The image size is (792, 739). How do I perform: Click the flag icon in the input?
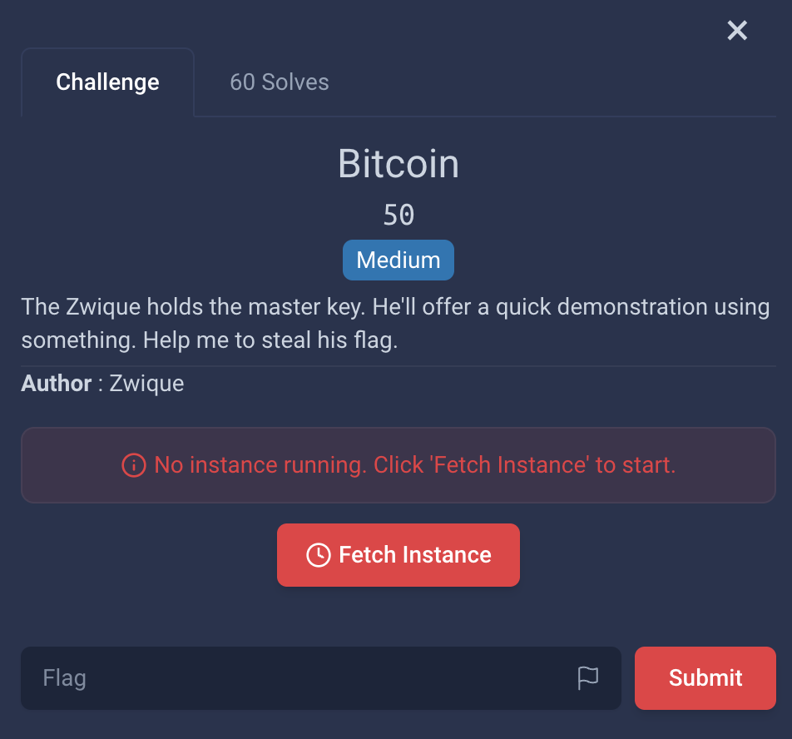tap(588, 678)
